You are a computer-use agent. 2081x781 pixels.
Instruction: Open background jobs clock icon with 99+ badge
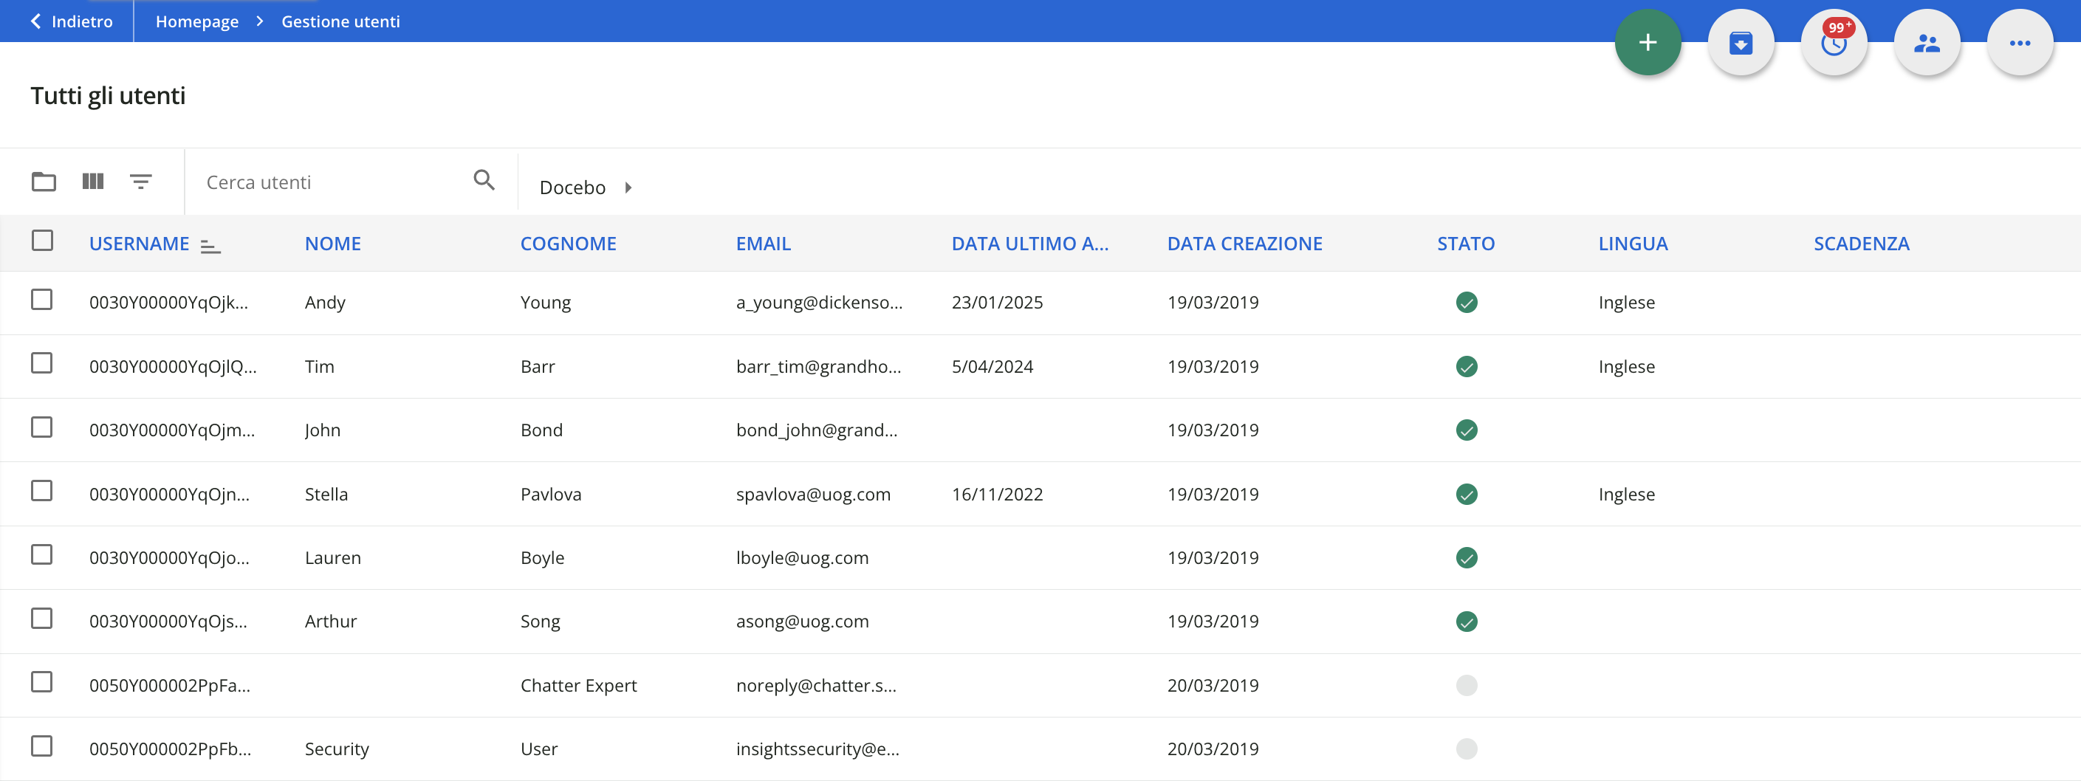(x=1834, y=43)
